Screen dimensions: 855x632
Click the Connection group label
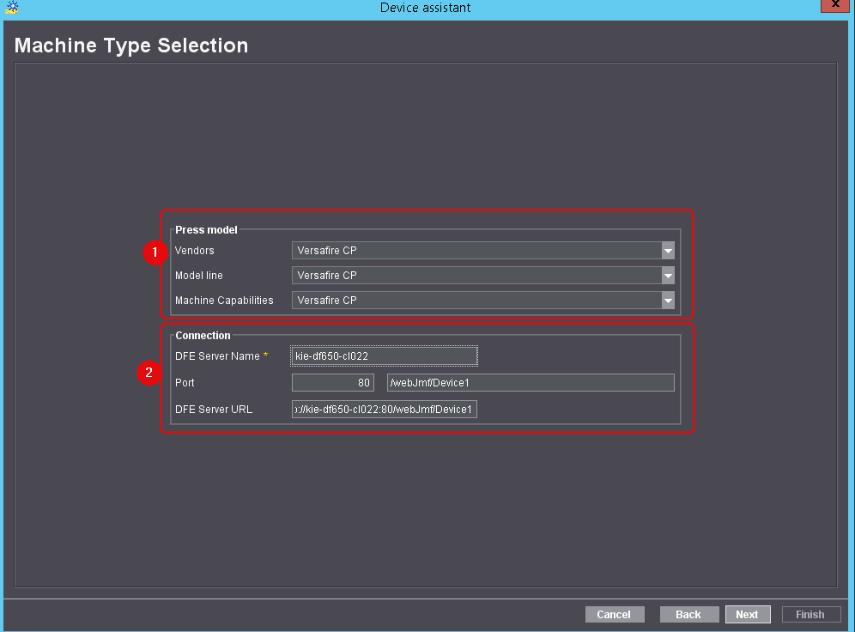203,336
